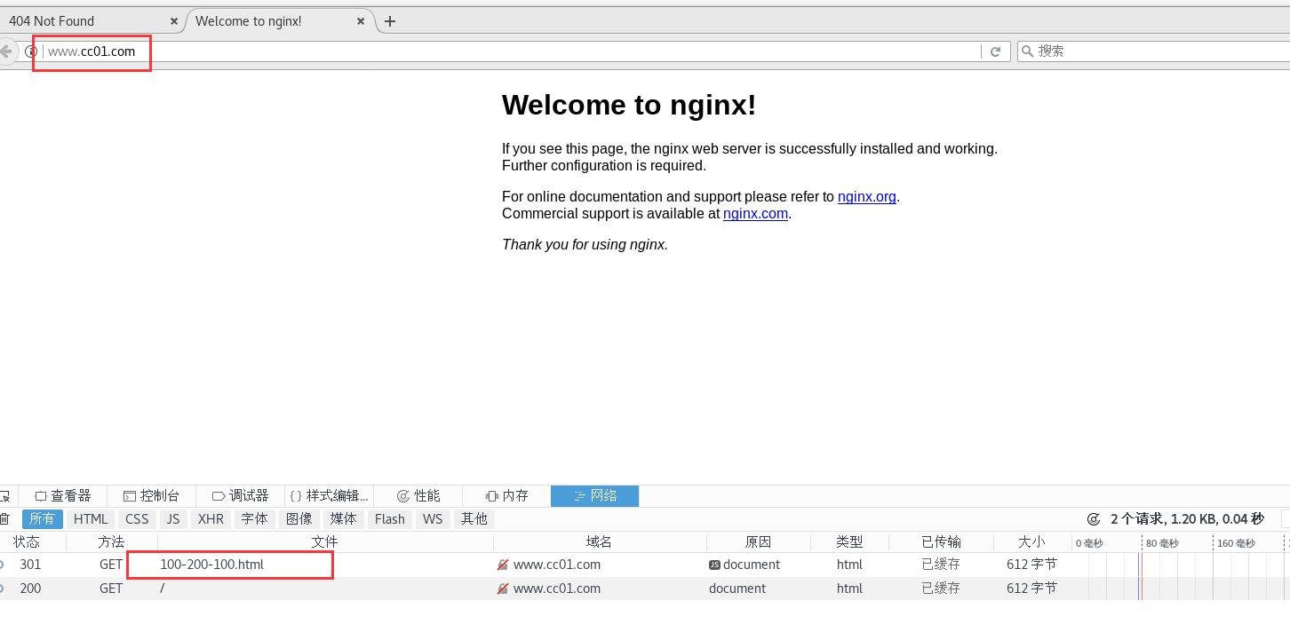
Task: Open the 控制台 console panel
Action: point(151,496)
